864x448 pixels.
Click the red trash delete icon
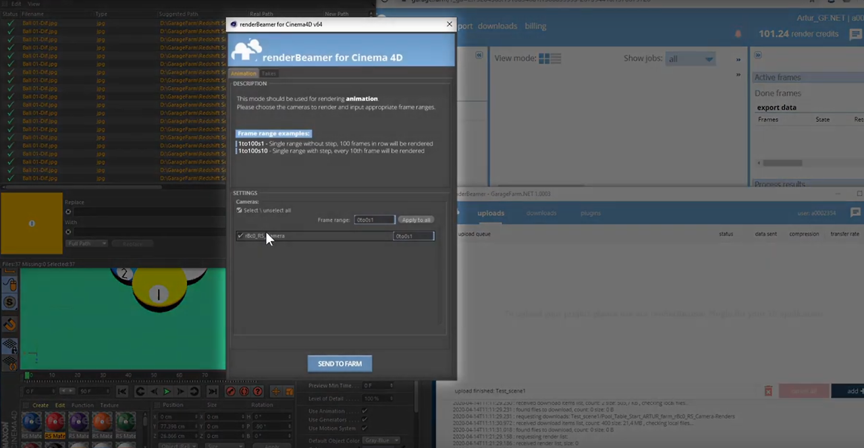click(x=768, y=391)
